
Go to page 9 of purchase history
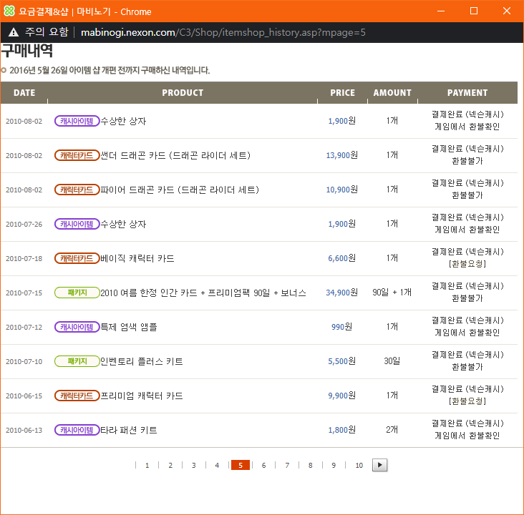334,465
